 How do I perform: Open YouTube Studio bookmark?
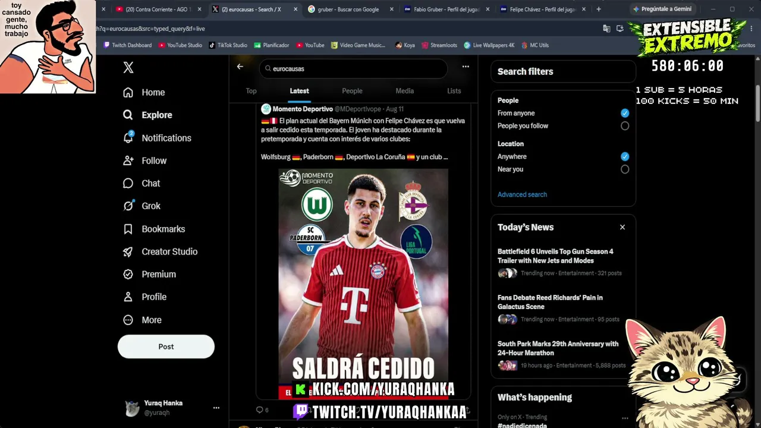(x=180, y=45)
